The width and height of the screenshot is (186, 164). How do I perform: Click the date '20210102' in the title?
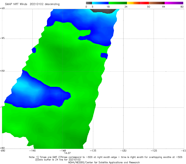click(37, 4)
